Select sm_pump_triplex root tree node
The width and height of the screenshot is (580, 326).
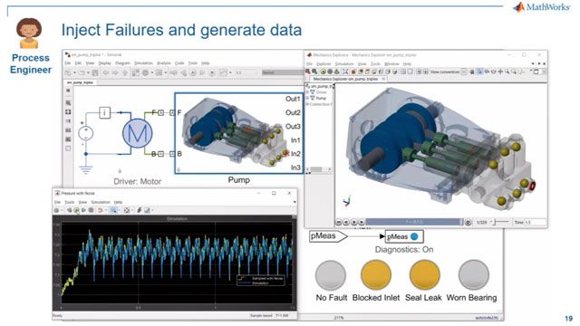322,86
